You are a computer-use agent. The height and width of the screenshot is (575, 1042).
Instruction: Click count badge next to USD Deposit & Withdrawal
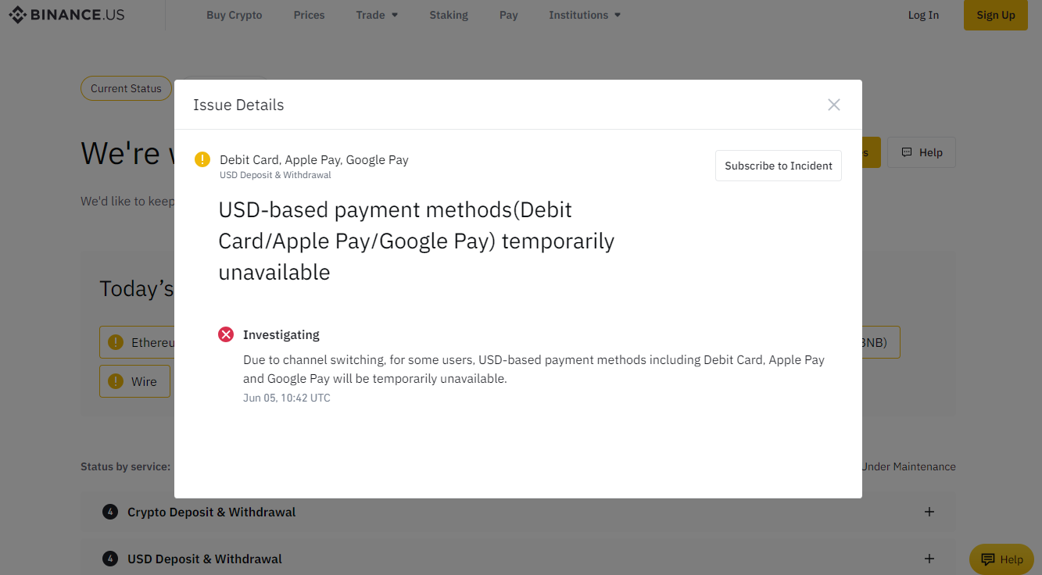110,559
